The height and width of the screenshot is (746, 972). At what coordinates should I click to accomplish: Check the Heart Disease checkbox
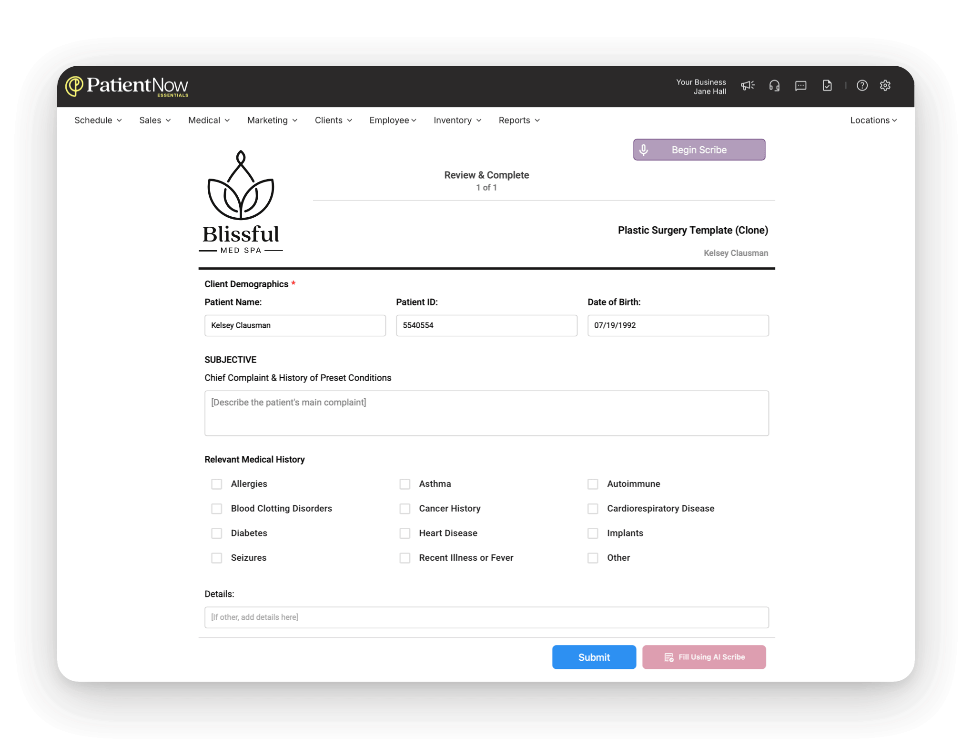pos(405,534)
